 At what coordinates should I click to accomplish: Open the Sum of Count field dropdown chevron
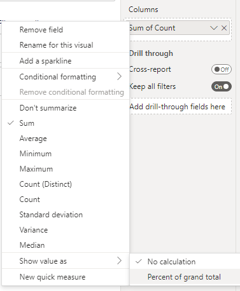tap(214, 28)
